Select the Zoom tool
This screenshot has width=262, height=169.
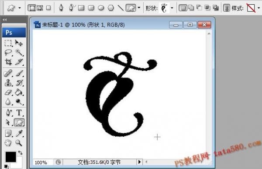(x=19, y=143)
